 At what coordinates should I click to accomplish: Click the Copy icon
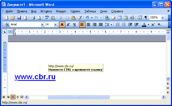67,18
